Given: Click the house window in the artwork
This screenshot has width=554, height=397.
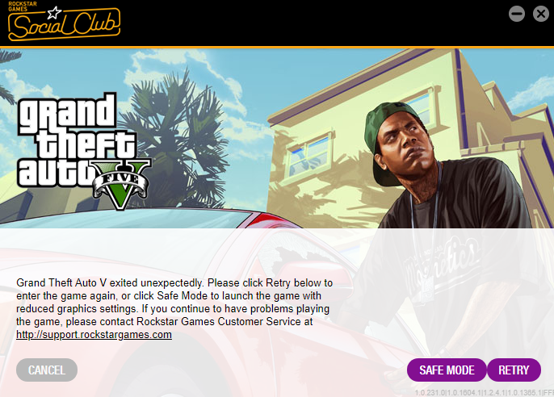Looking at the screenshot, I should 309,154.
